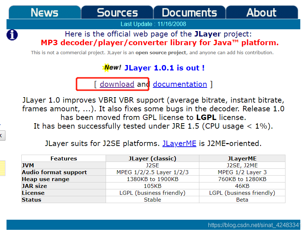Screen dimensions: 305x232
Task: Click the yellow panel sliver on left edge
Action: [x=2, y=168]
